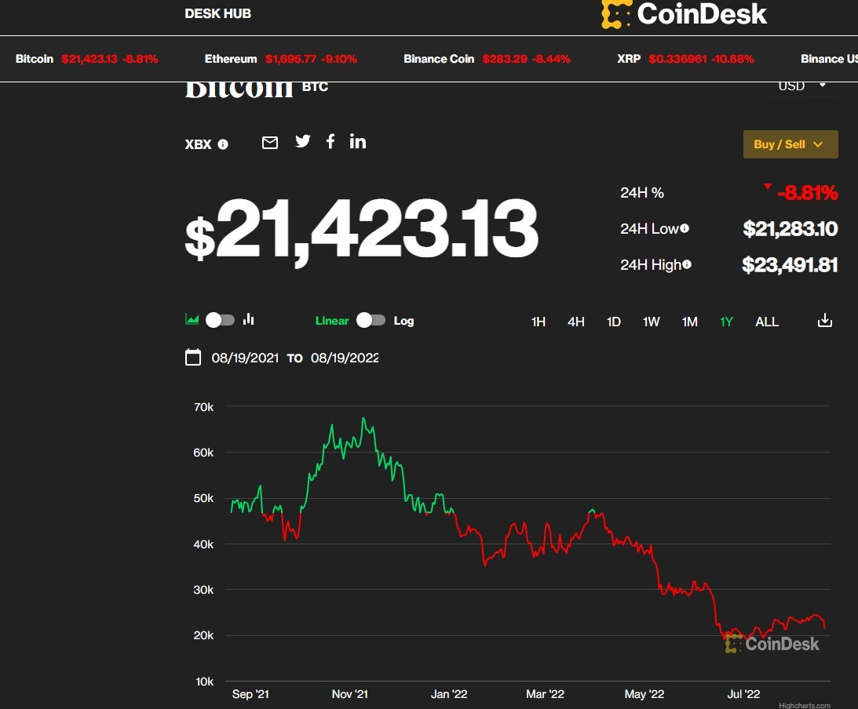The width and height of the screenshot is (858, 709).
Task: Click the Ethereum price $1,695.77
Action: click(290, 59)
